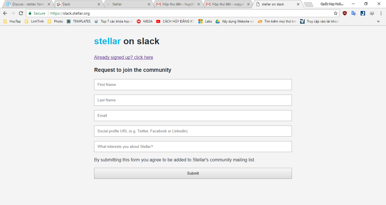The height and width of the screenshot is (205, 386).
Task: Switch to the Slack tab
Action: coord(76,4)
